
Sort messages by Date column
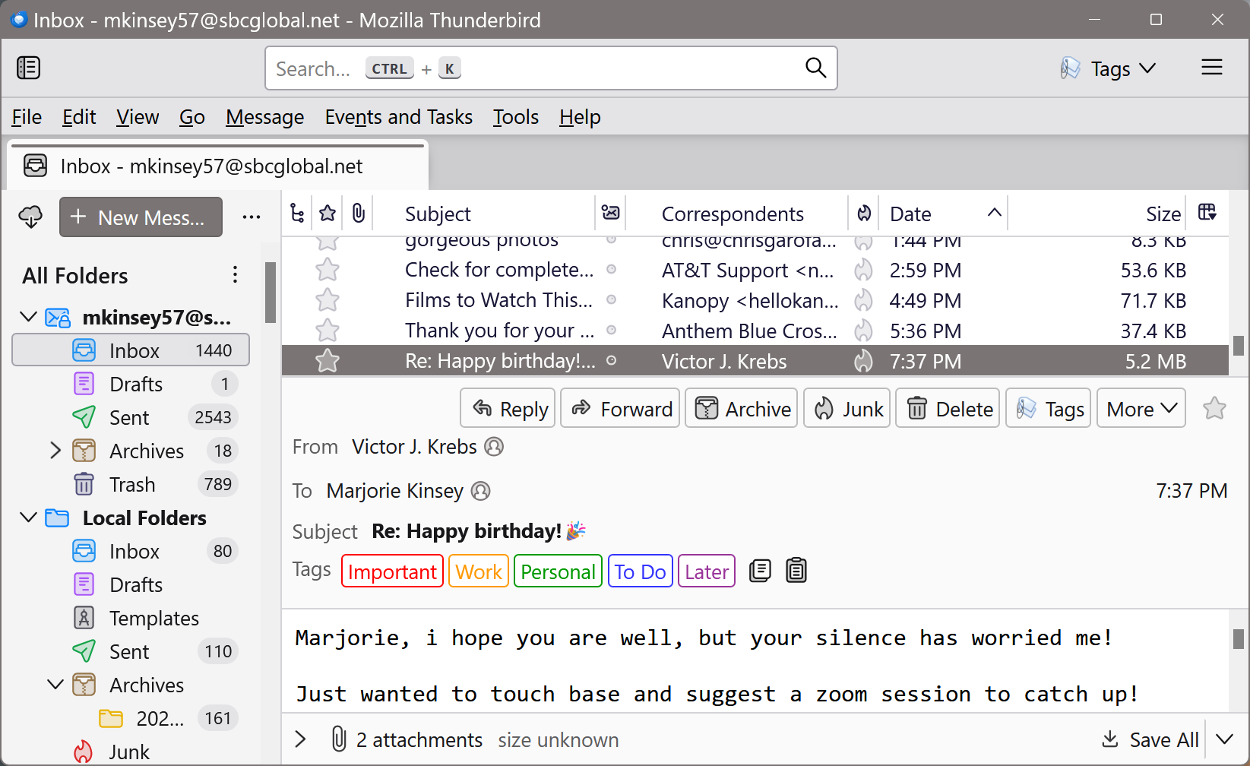(x=942, y=214)
